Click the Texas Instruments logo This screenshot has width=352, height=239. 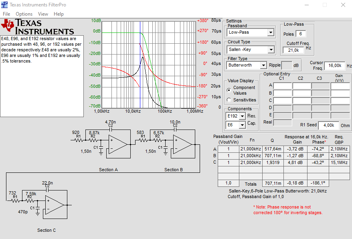click(x=38, y=27)
